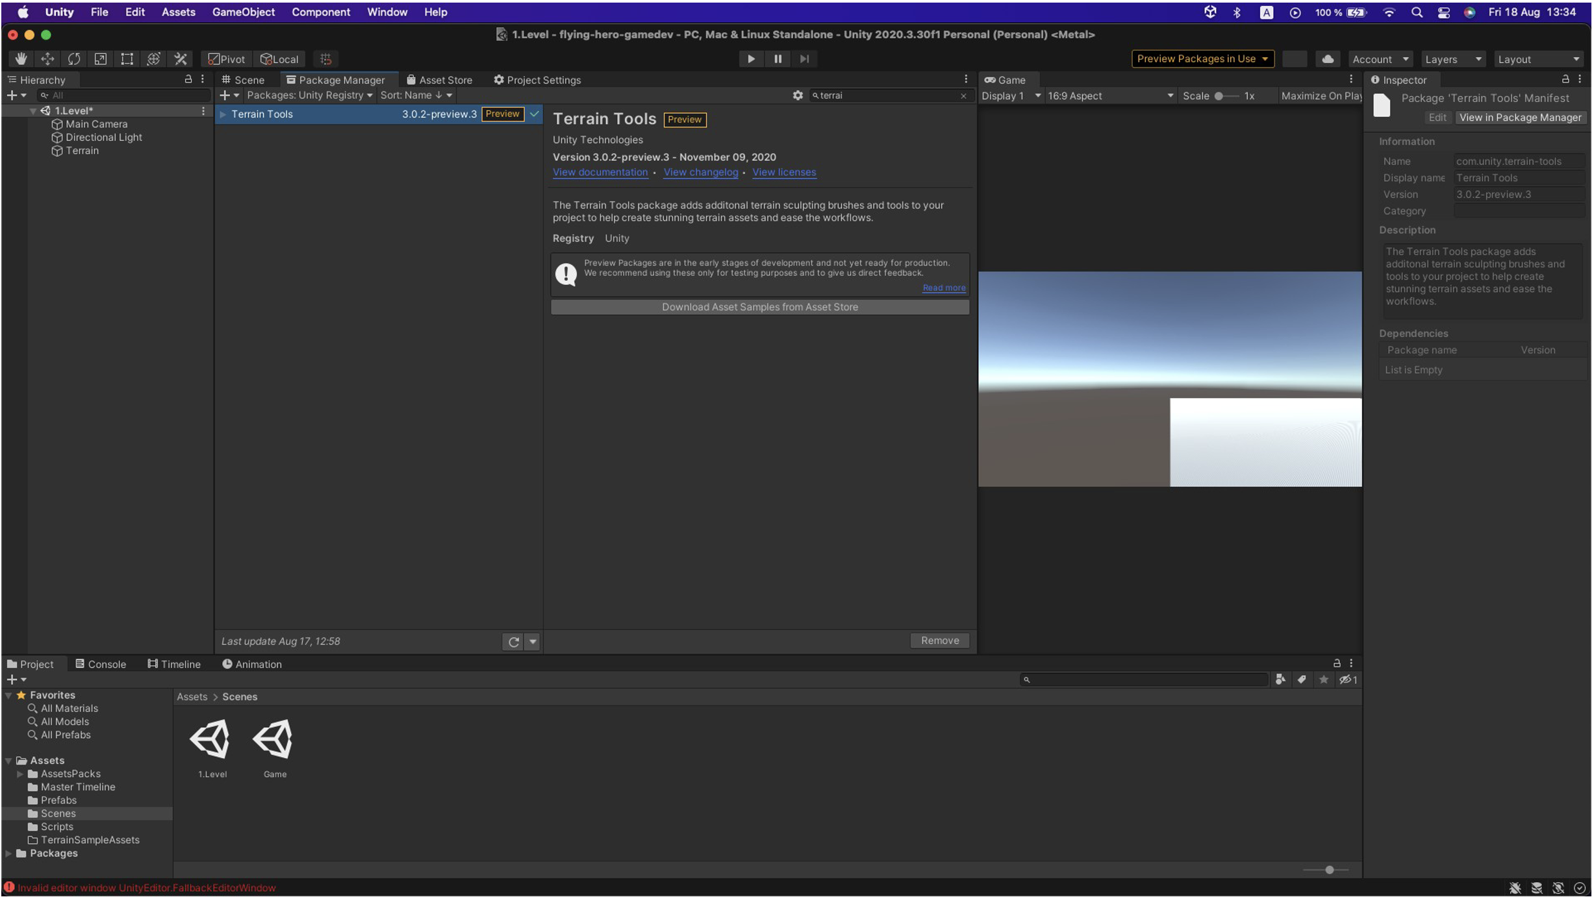1594x897 pixels.
Task: Click View in Package Manager button
Action: coord(1520,117)
